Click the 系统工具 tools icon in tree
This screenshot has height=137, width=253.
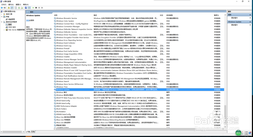click(4, 14)
